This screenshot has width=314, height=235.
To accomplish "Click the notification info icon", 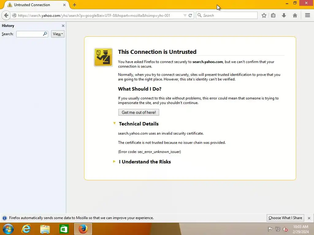I will [5, 218].
